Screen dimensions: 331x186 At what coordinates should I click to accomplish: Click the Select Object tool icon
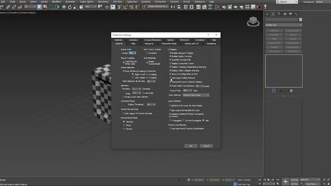(39, 7)
